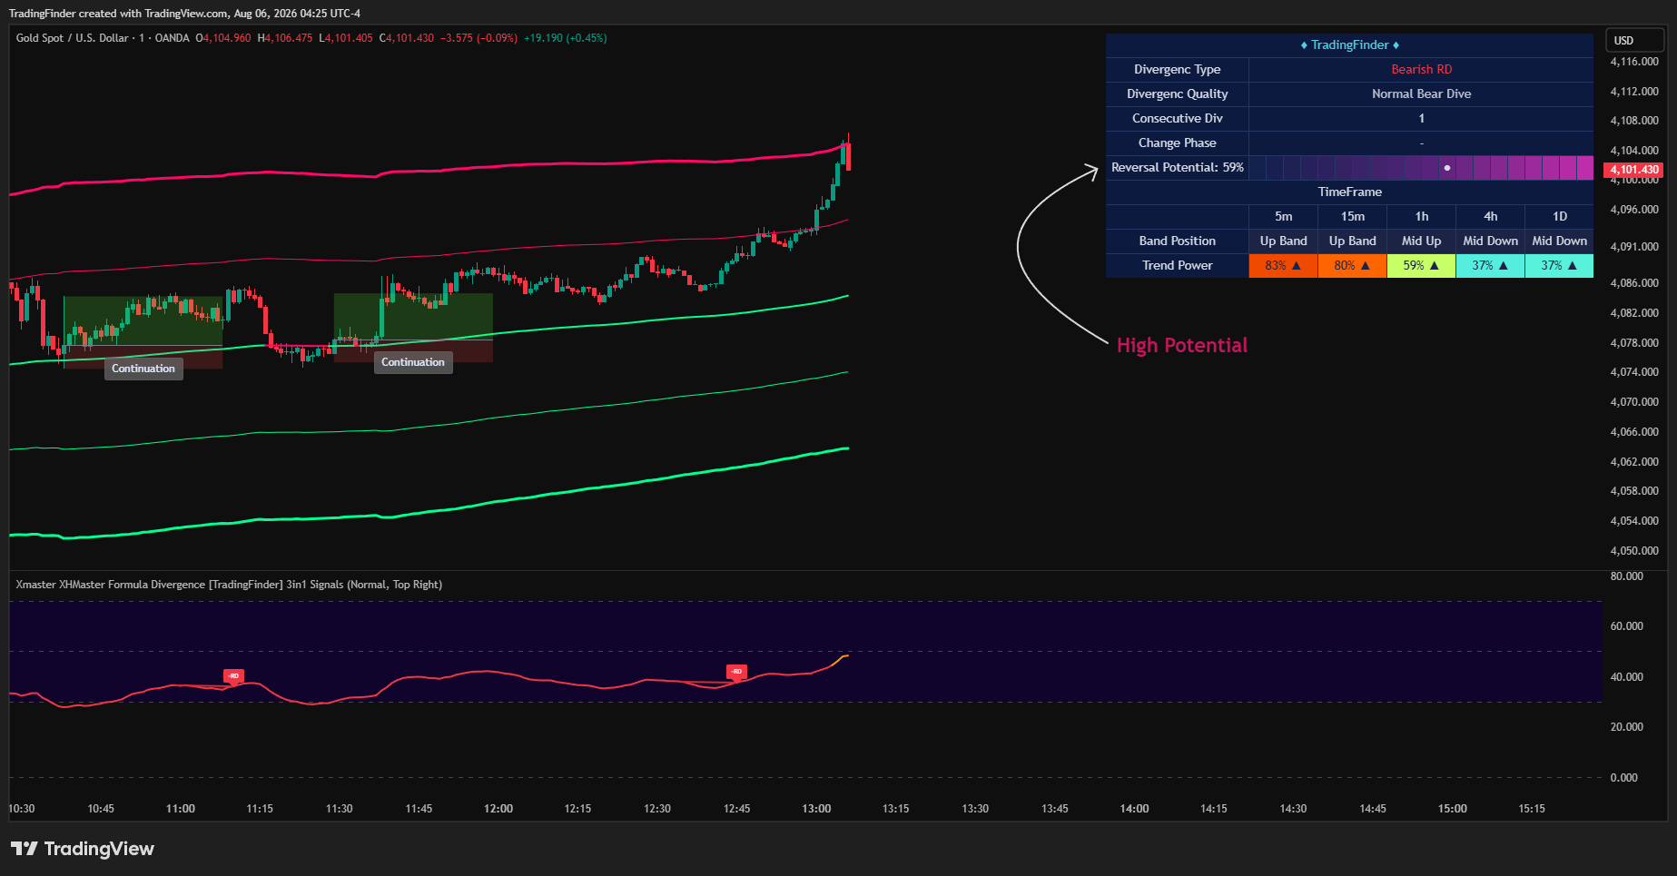This screenshot has height=876, width=1677.
Task: Click the 4,108.000 price axis label
Action: click(1634, 121)
